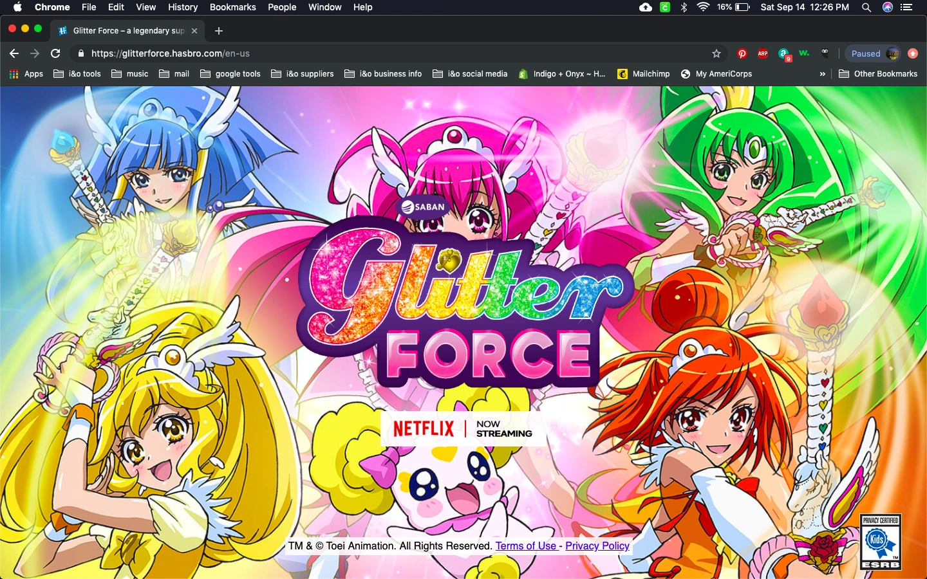Open the Bookmarks menu

(232, 8)
